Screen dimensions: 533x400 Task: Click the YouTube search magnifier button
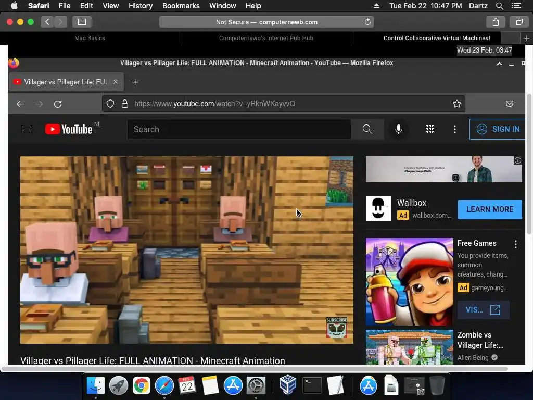[367, 129]
